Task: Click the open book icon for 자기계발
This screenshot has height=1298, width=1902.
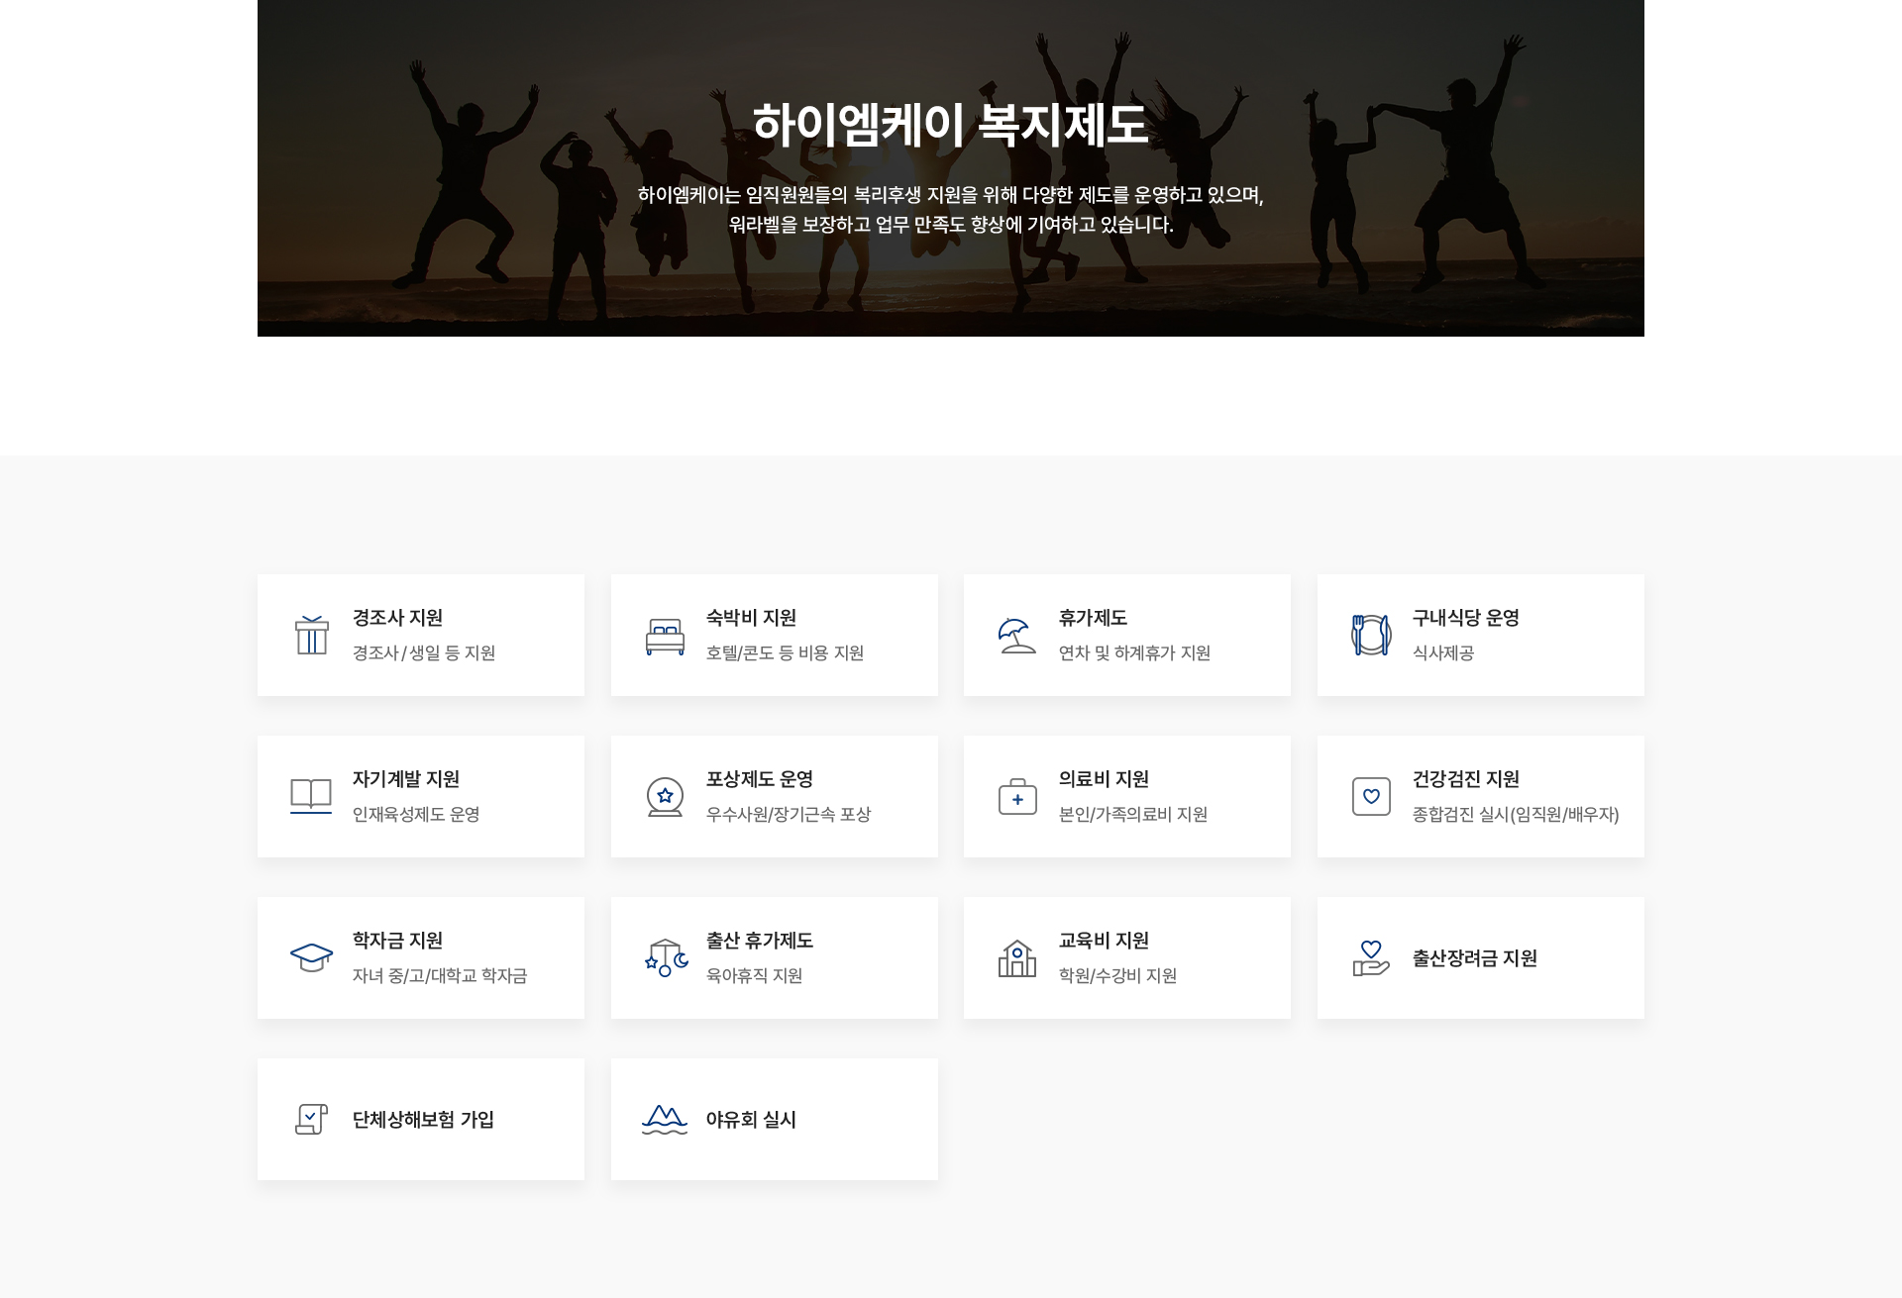Action: coord(311,796)
